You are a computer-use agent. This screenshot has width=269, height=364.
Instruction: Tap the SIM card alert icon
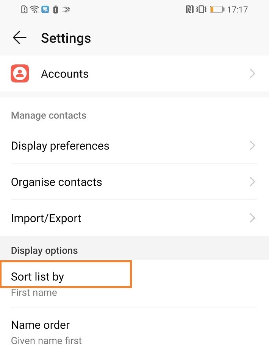coord(24,9)
